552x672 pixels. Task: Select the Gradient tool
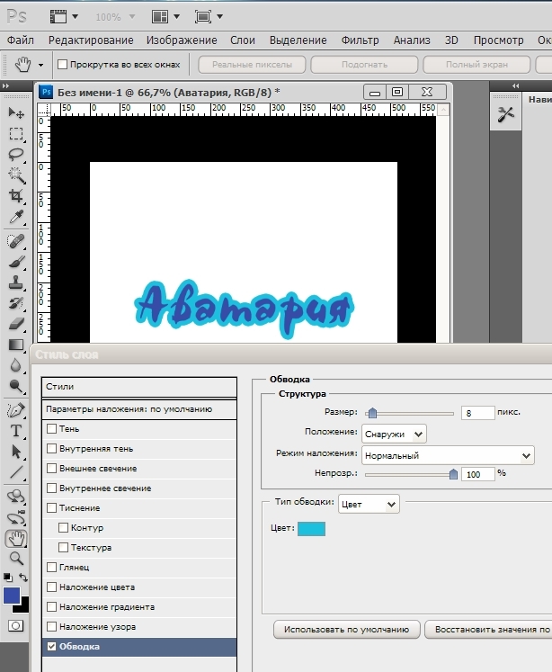[16, 345]
